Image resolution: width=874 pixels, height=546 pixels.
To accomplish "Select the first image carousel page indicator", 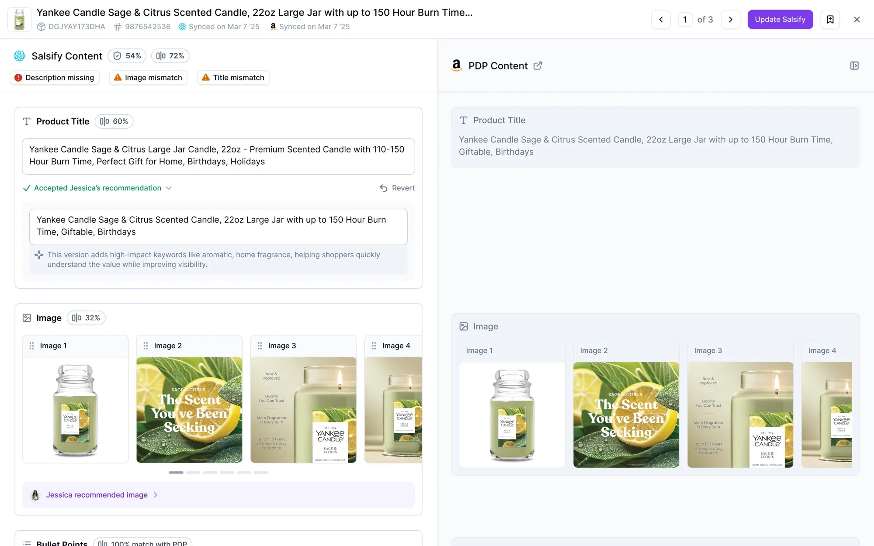I will pyautogui.click(x=176, y=473).
